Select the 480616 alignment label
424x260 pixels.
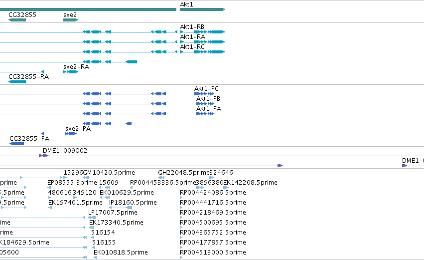[60, 193]
